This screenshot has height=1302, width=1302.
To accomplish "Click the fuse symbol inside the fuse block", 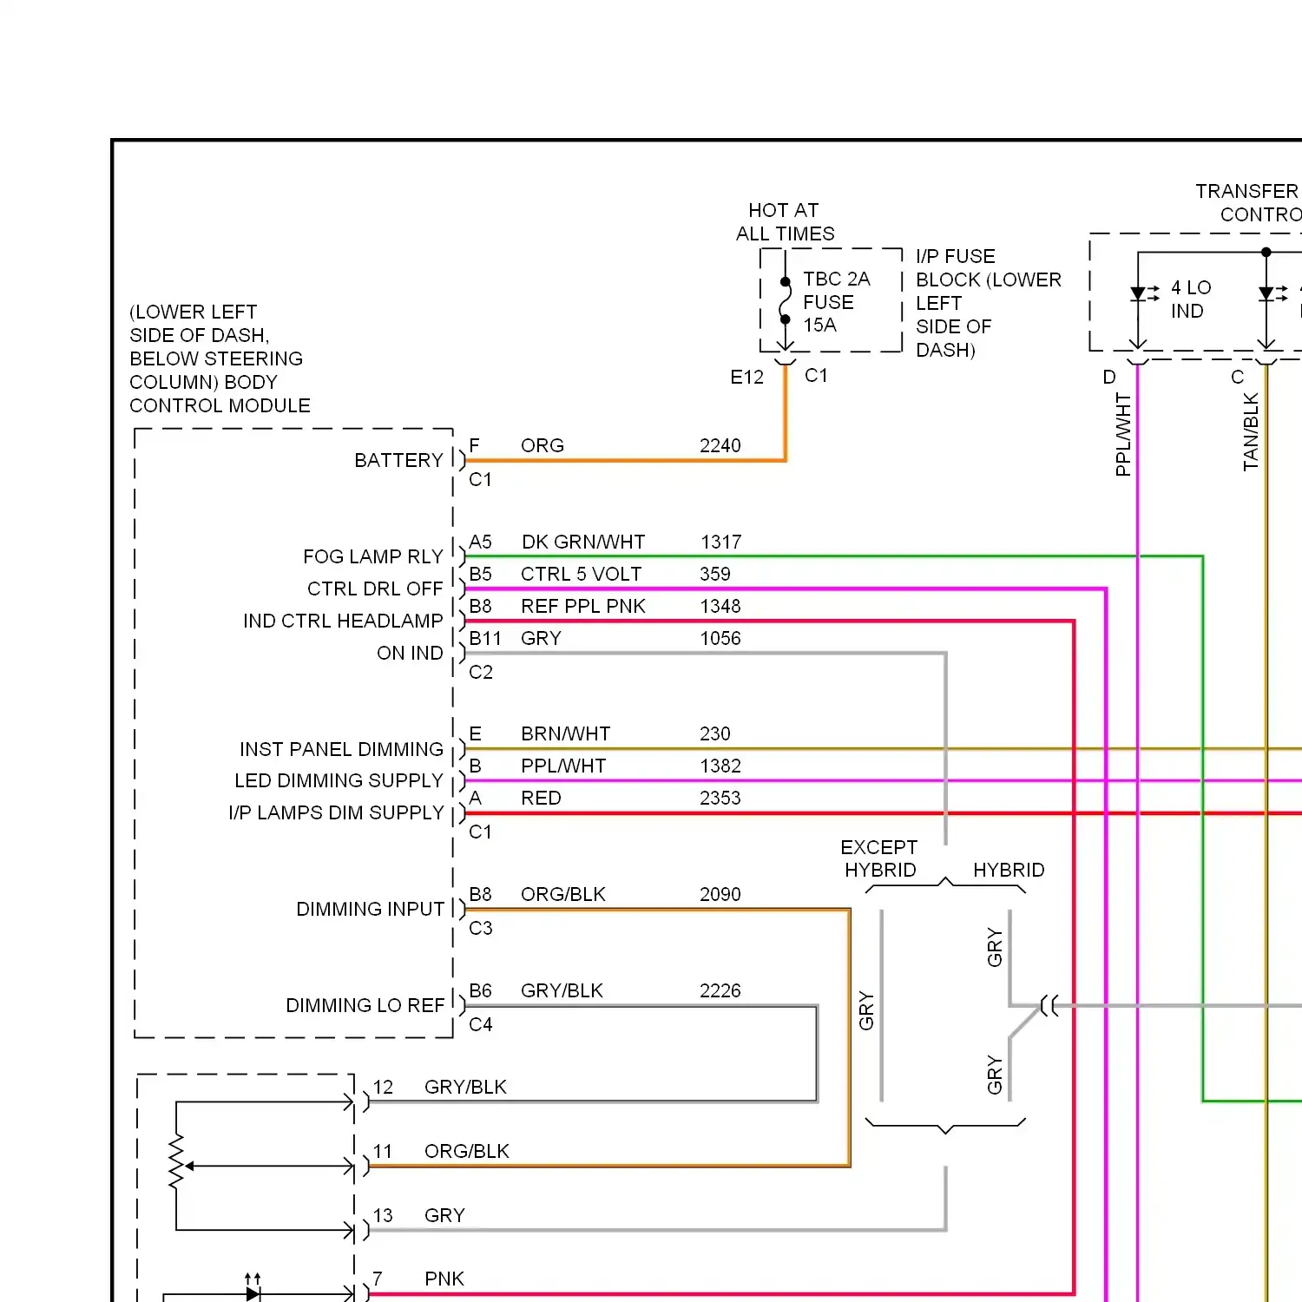I will click(x=785, y=300).
